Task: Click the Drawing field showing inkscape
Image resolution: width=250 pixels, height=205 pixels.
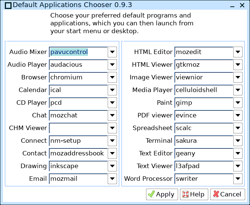Action: coord(78,166)
